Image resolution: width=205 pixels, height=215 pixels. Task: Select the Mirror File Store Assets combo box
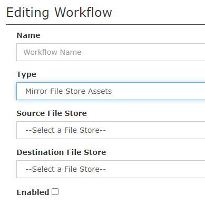111,91
